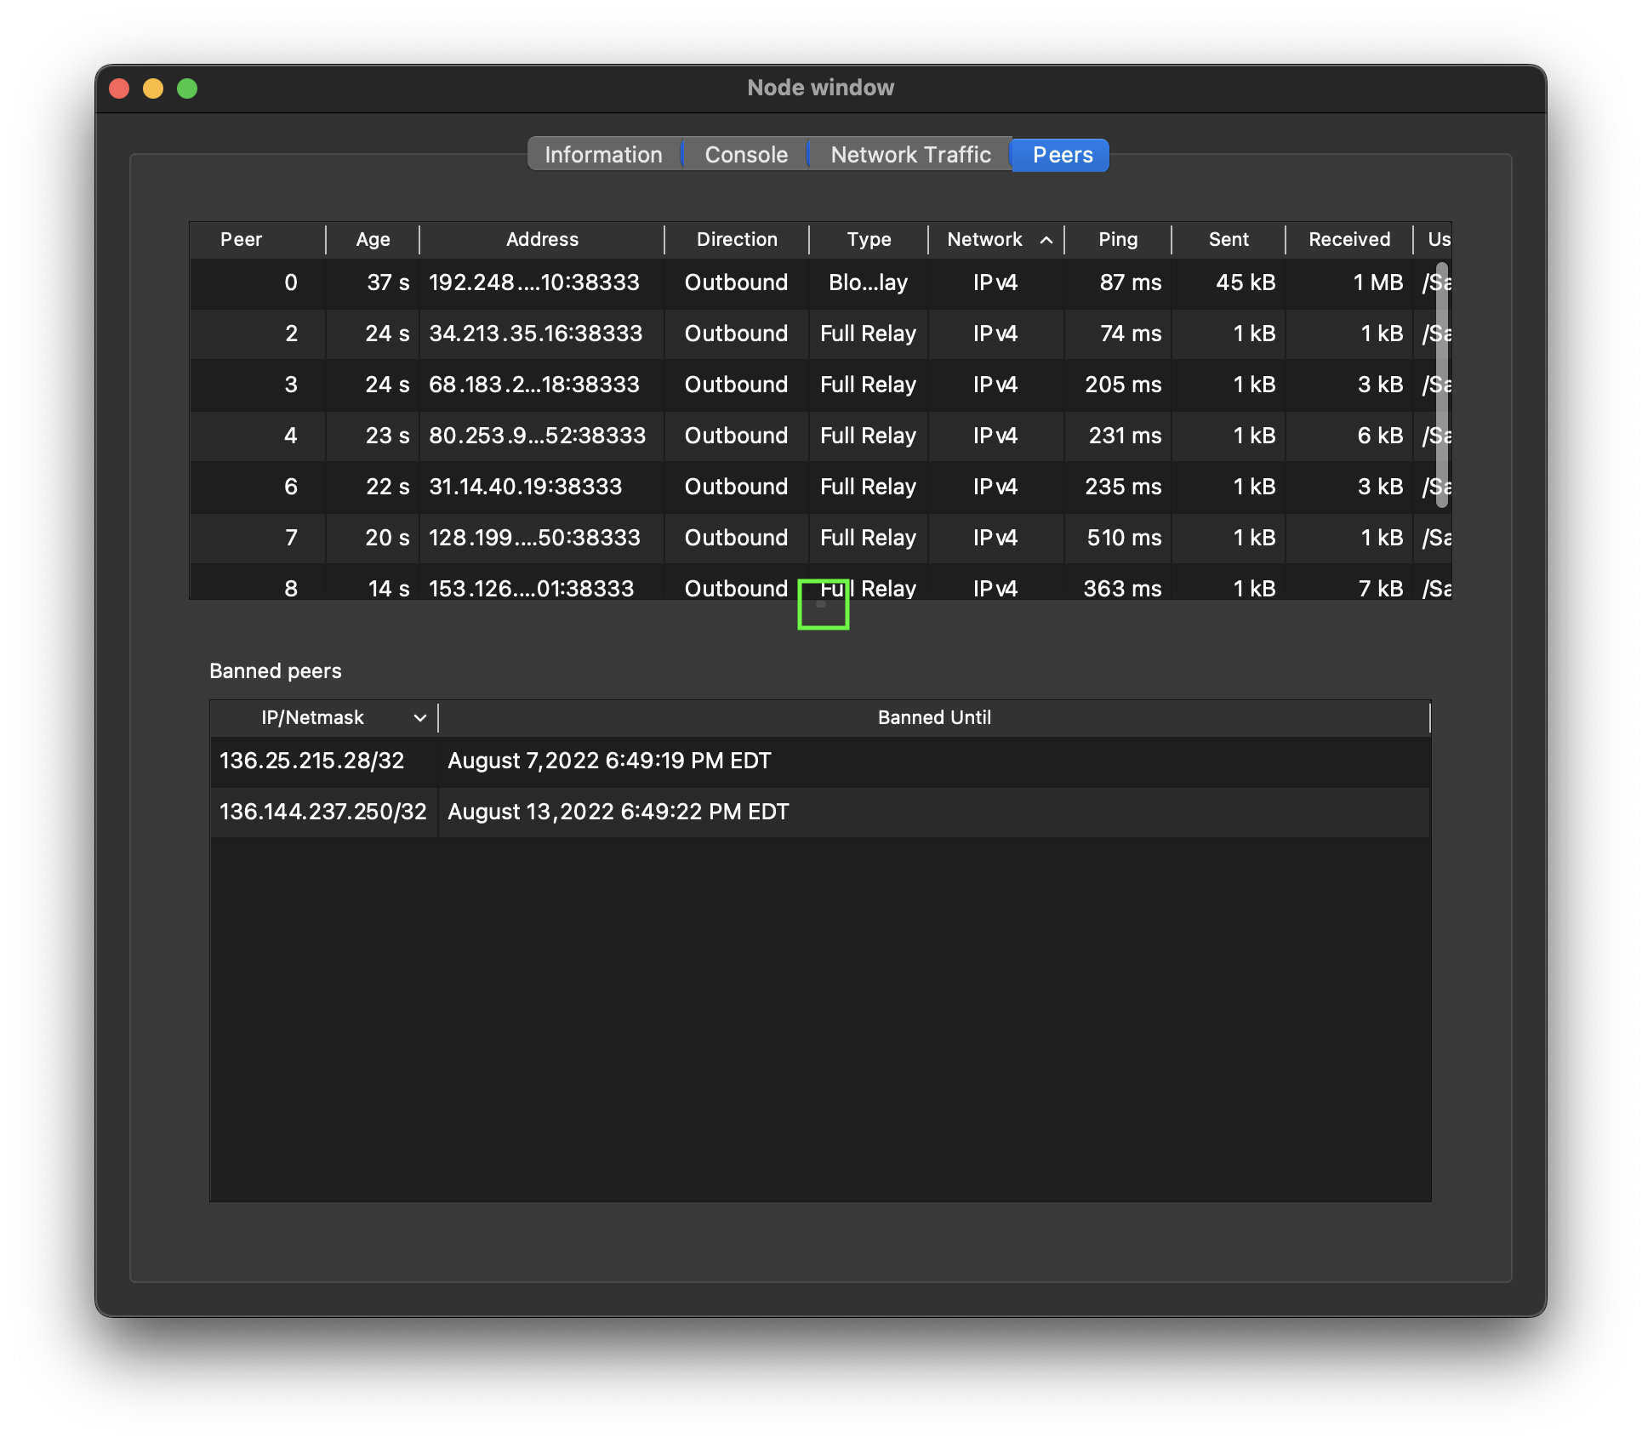Open the Network Traffic tab
This screenshot has height=1443, width=1642.
(x=910, y=155)
